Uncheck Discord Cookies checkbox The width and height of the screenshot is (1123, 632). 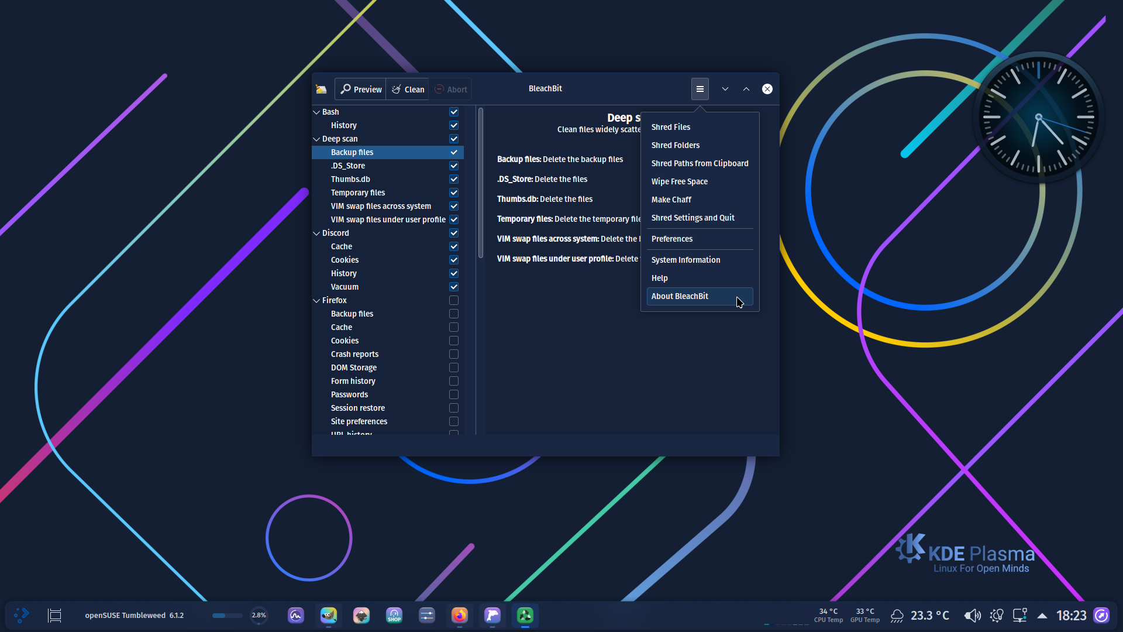tap(454, 260)
